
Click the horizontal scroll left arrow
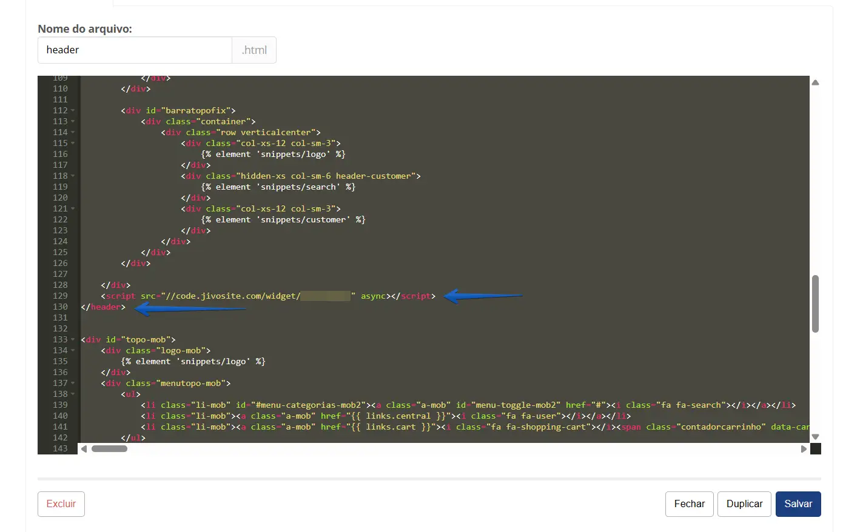tap(84, 449)
